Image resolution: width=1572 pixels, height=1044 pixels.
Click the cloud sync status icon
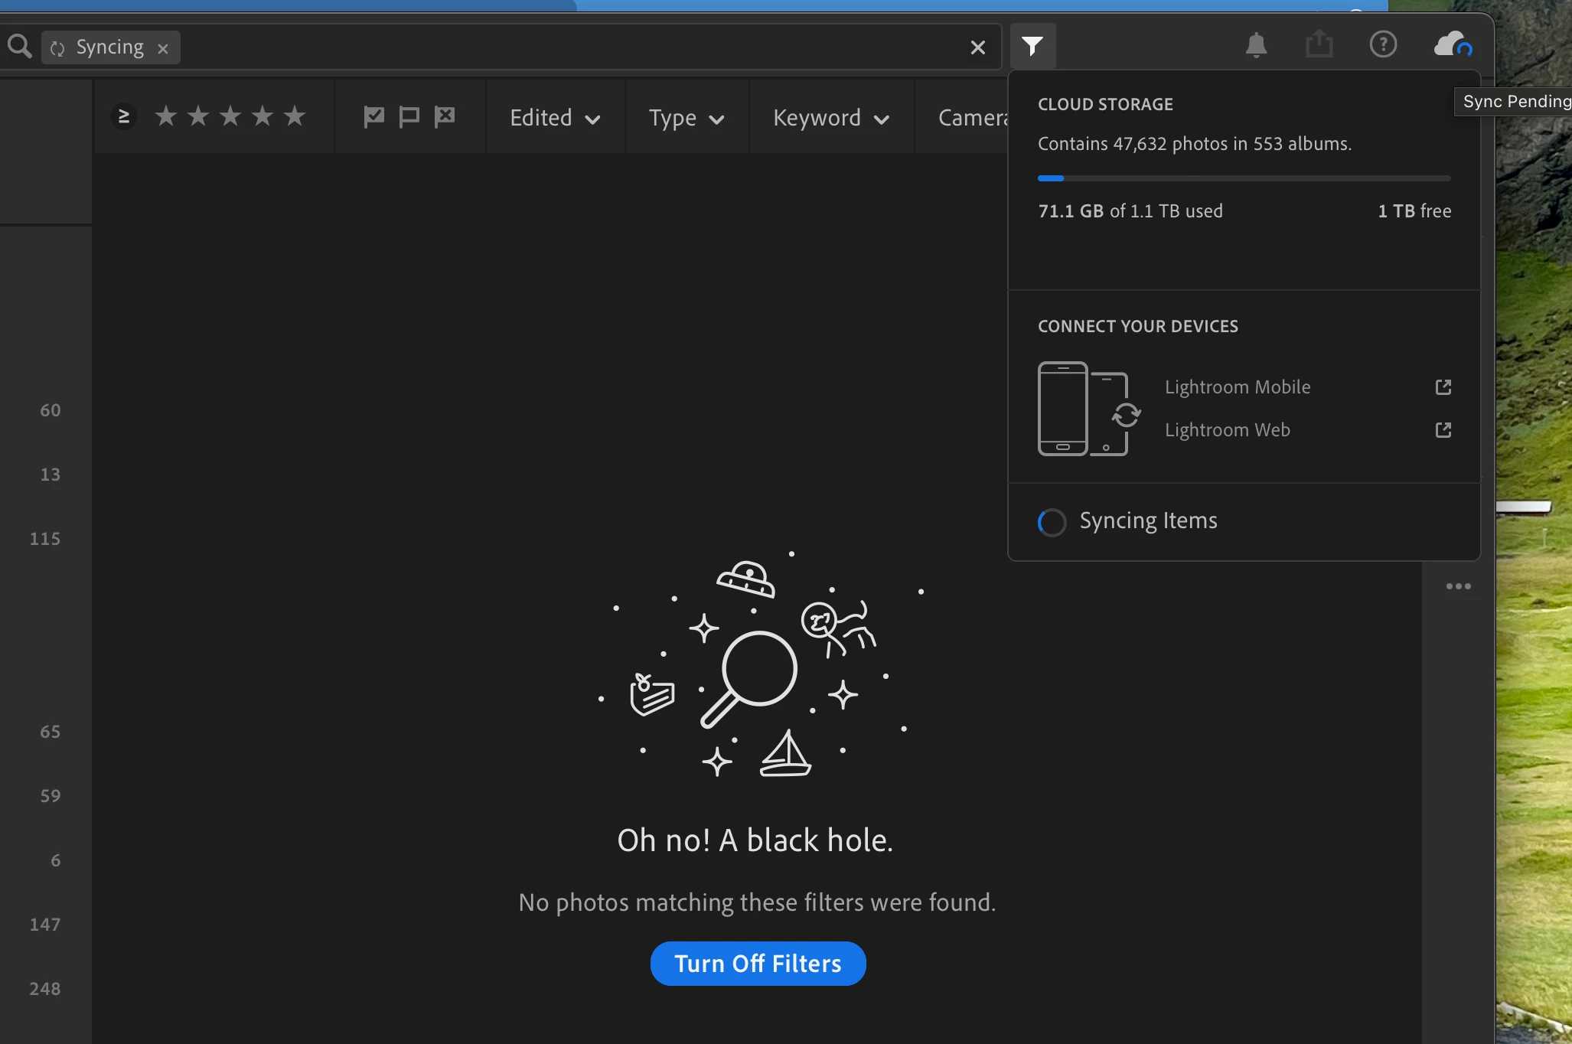[x=1452, y=44]
